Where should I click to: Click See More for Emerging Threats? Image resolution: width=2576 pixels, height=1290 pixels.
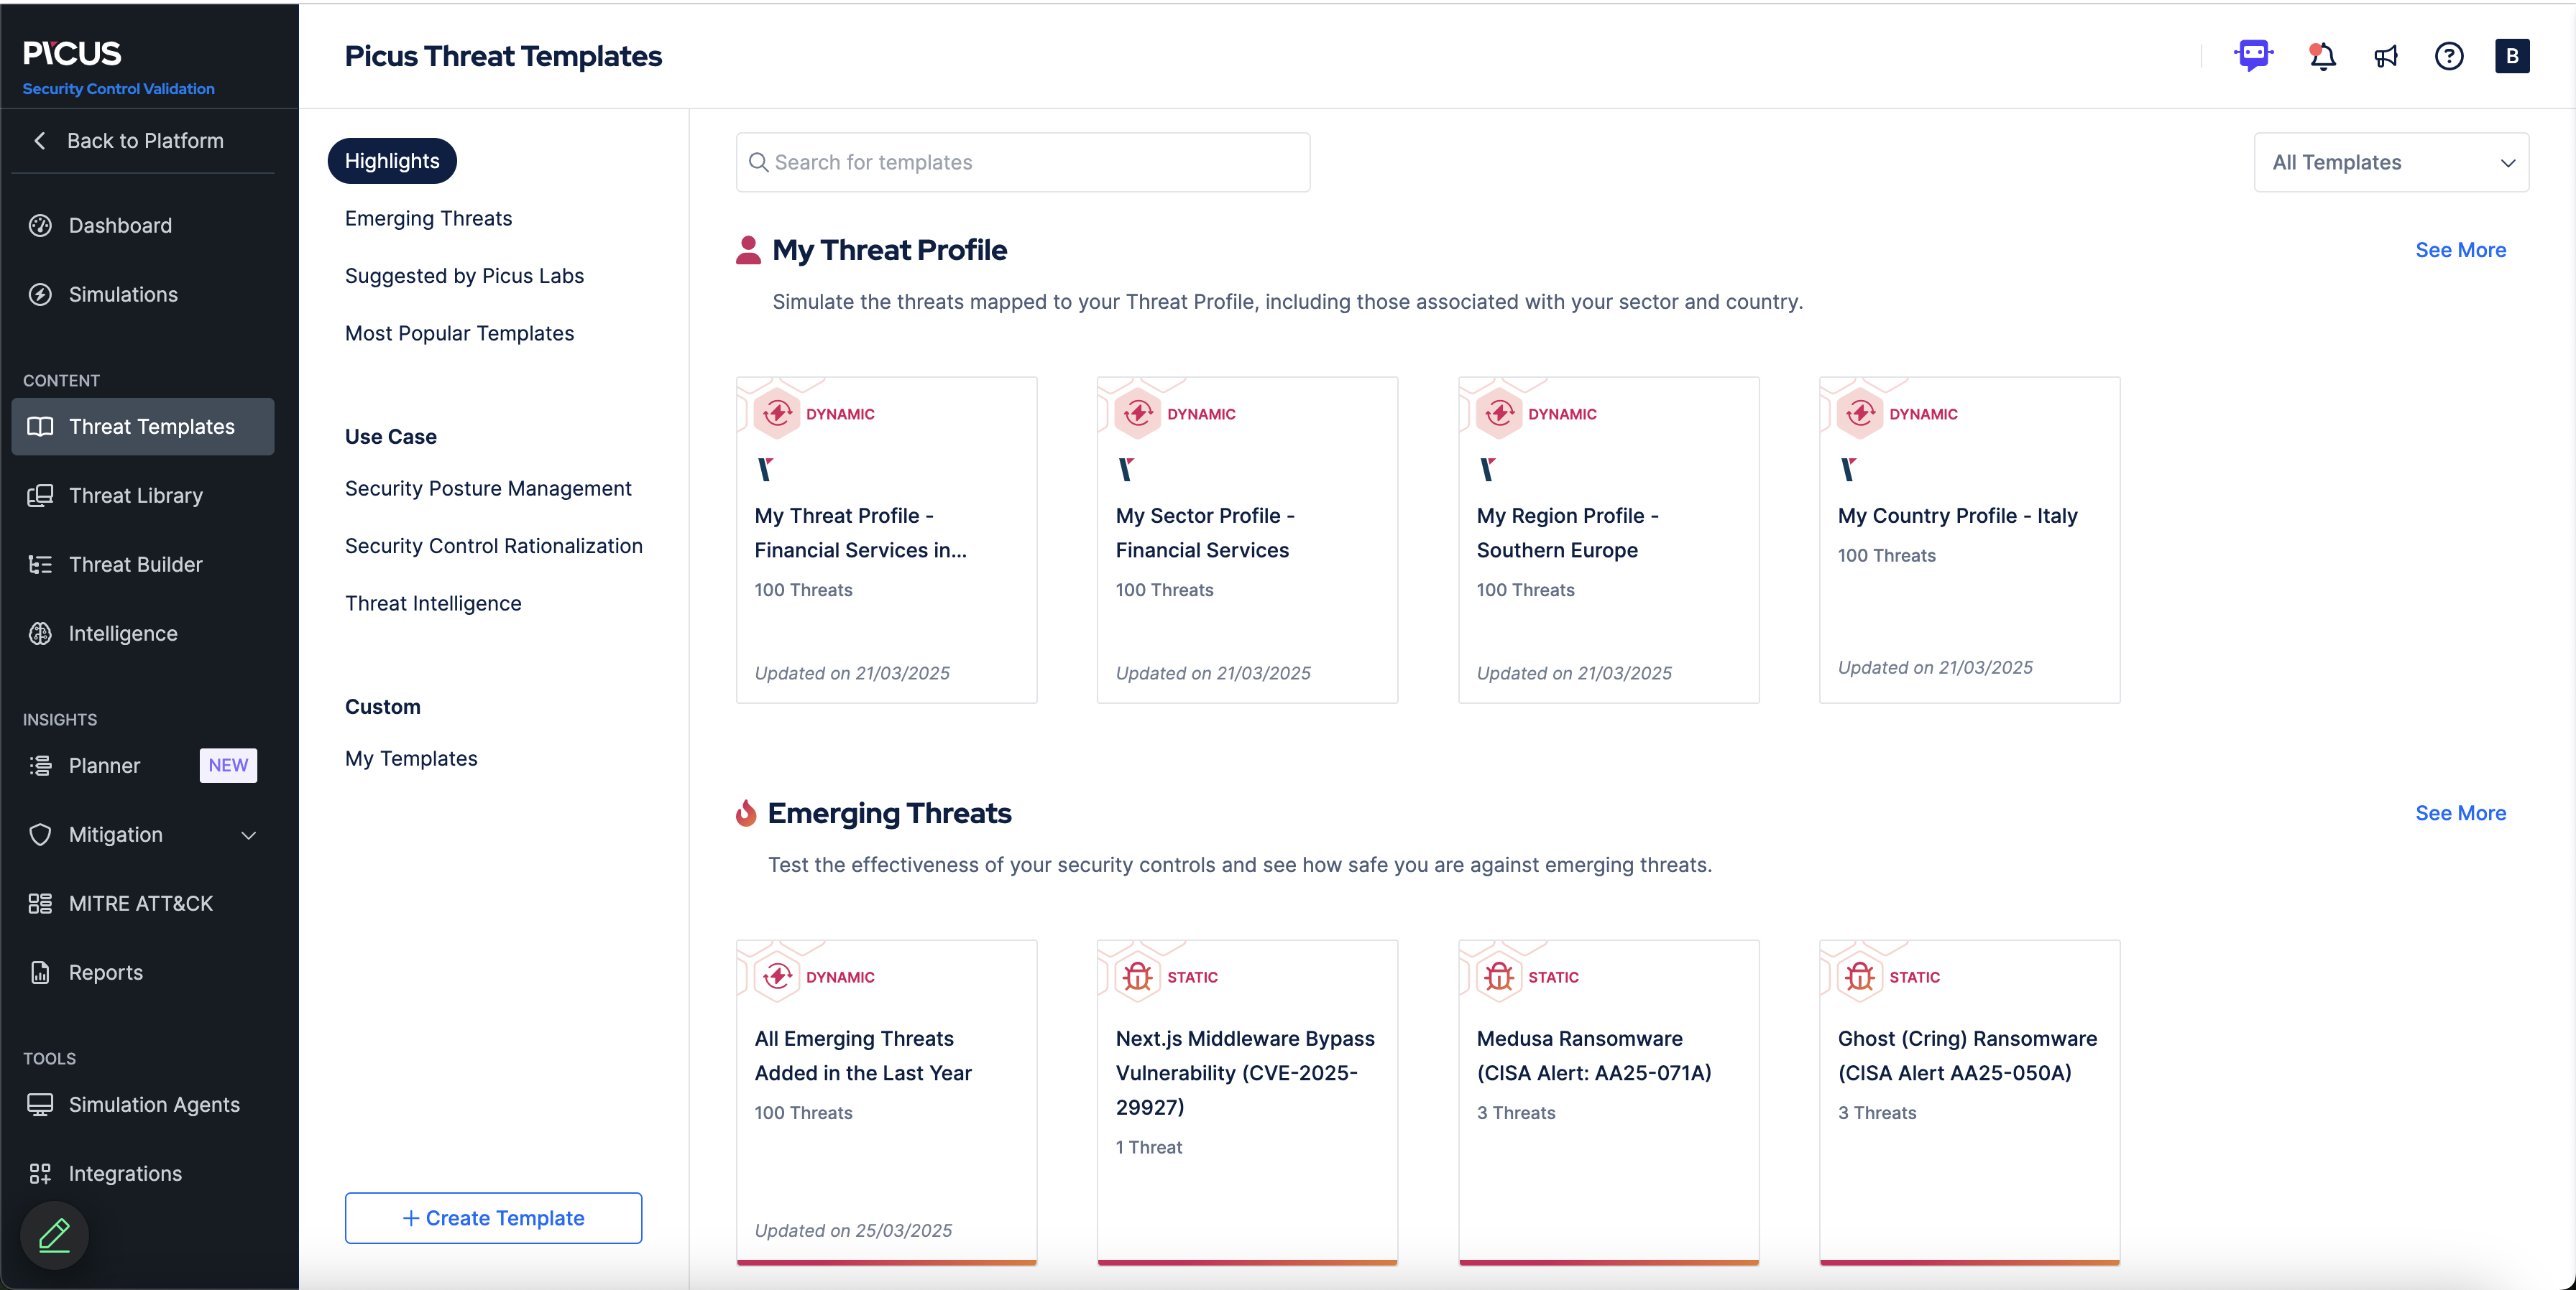2460,813
